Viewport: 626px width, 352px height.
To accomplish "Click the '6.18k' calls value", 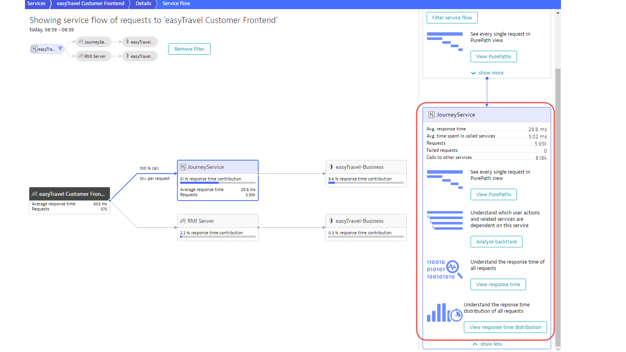I will [x=541, y=158].
